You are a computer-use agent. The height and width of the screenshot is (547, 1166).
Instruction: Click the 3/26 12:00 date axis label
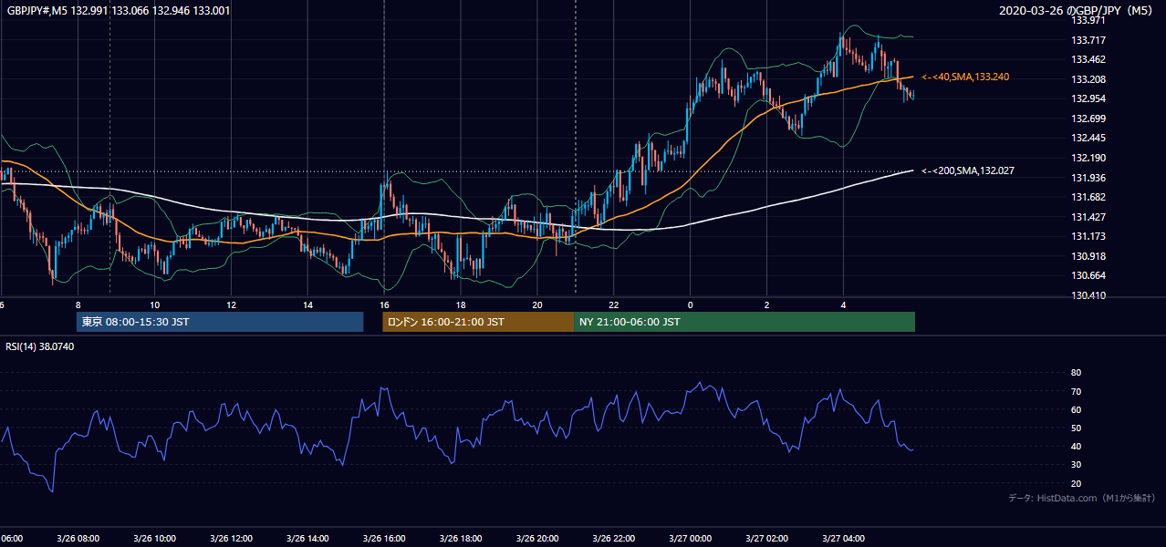tap(232, 539)
